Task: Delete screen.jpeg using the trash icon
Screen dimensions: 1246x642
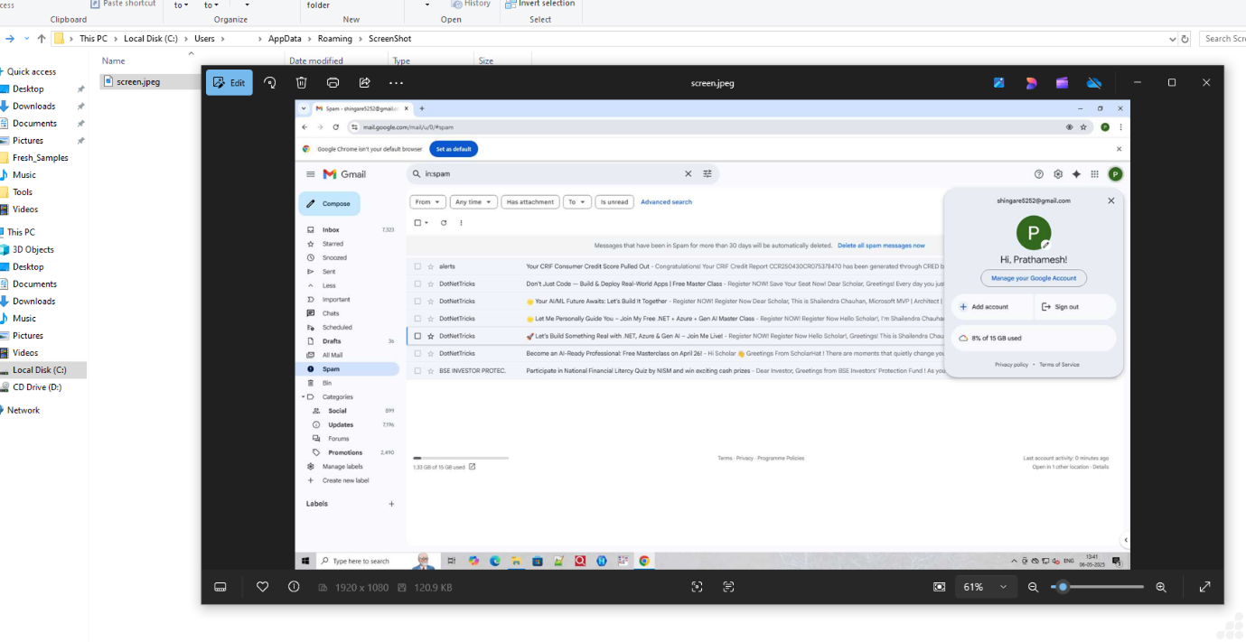Action: point(302,83)
